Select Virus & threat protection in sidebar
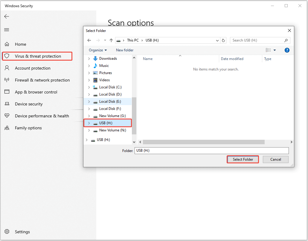The image size is (308, 241). pyautogui.click(x=37, y=56)
